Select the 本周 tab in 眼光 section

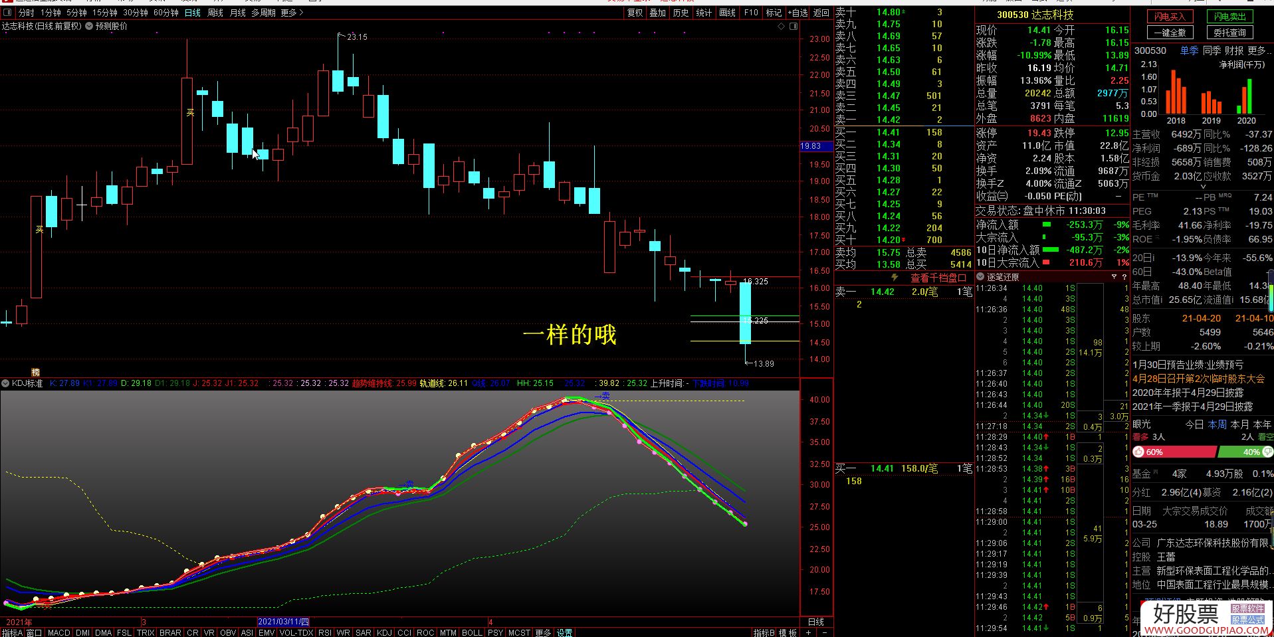(1218, 424)
